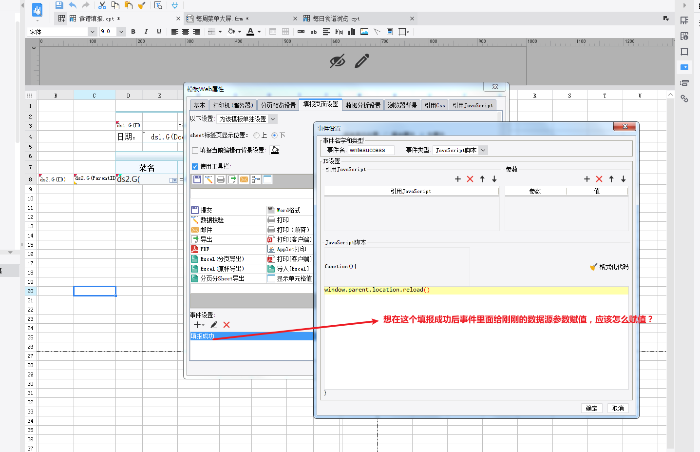Expand the font color dropdown arrow
Image resolution: width=700 pixels, height=452 pixels.
[259, 32]
